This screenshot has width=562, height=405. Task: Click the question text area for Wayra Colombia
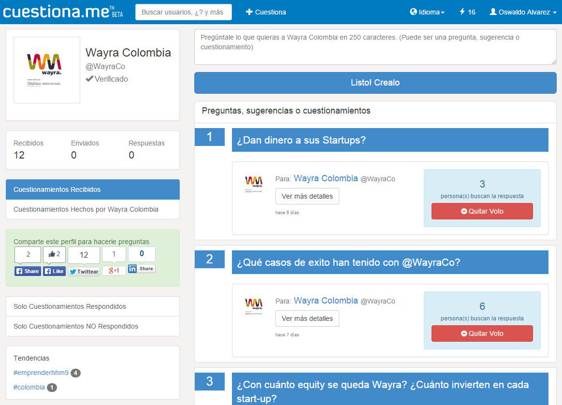375,47
